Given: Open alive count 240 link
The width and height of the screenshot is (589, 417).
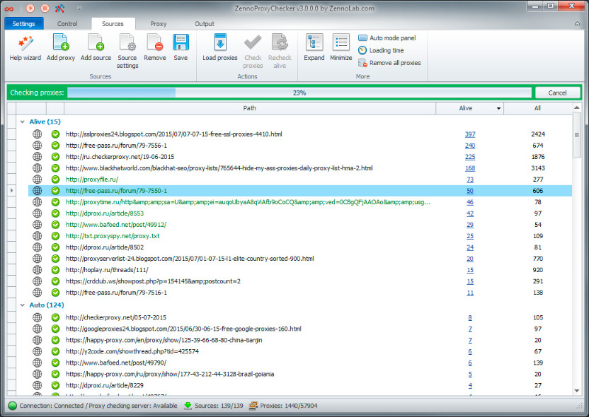Looking at the screenshot, I should point(470,146).
